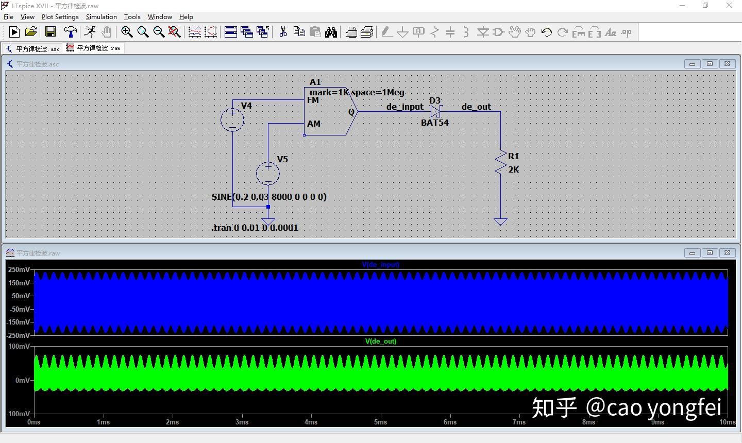Click the 2K resistor value

514,169
